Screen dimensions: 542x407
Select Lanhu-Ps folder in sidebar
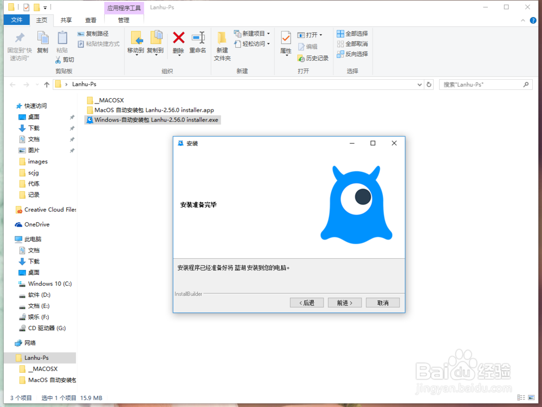coord(40,358)
